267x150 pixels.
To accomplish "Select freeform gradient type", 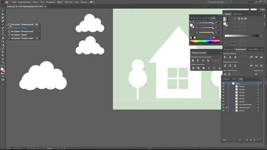I will click(245, 18).
